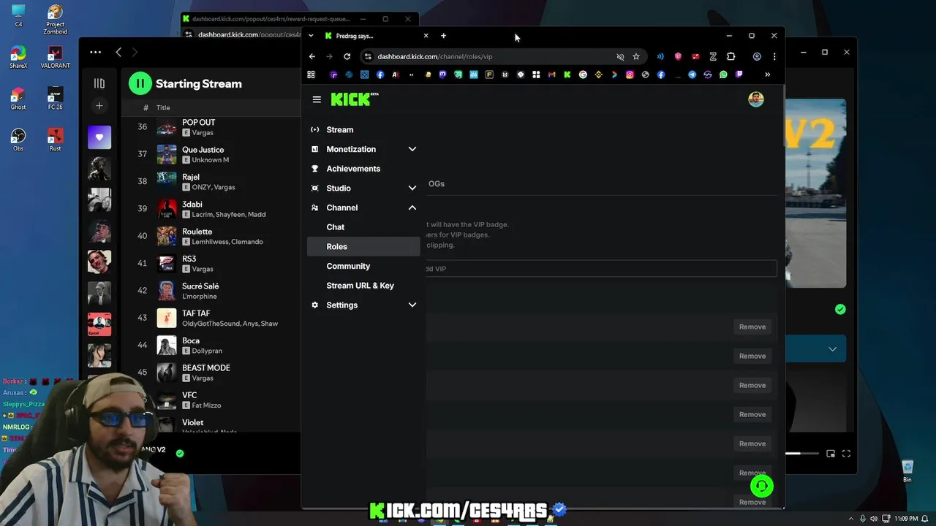Open the Kick hamburger menu
Screen dimensions: 936x526
tap(317, 99)
